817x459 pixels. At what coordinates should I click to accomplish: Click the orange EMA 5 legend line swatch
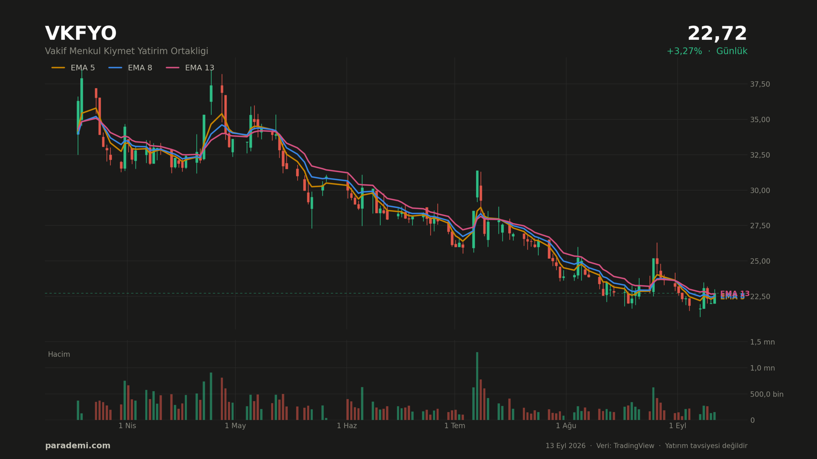tap(58, 68)
